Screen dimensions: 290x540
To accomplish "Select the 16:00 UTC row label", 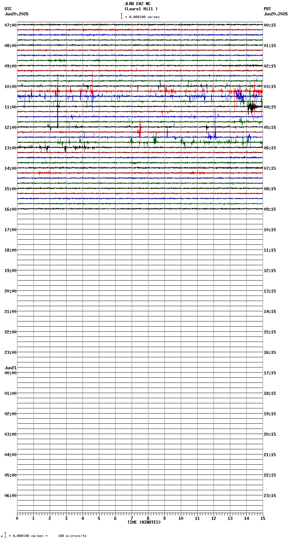I will (11, 209).
